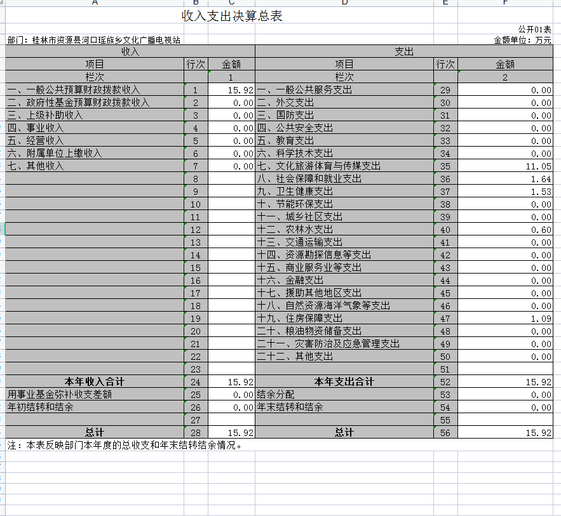Viewport: 561px width, 516px height.
Task: Select the cell containing 1.64
Action: 505,179
